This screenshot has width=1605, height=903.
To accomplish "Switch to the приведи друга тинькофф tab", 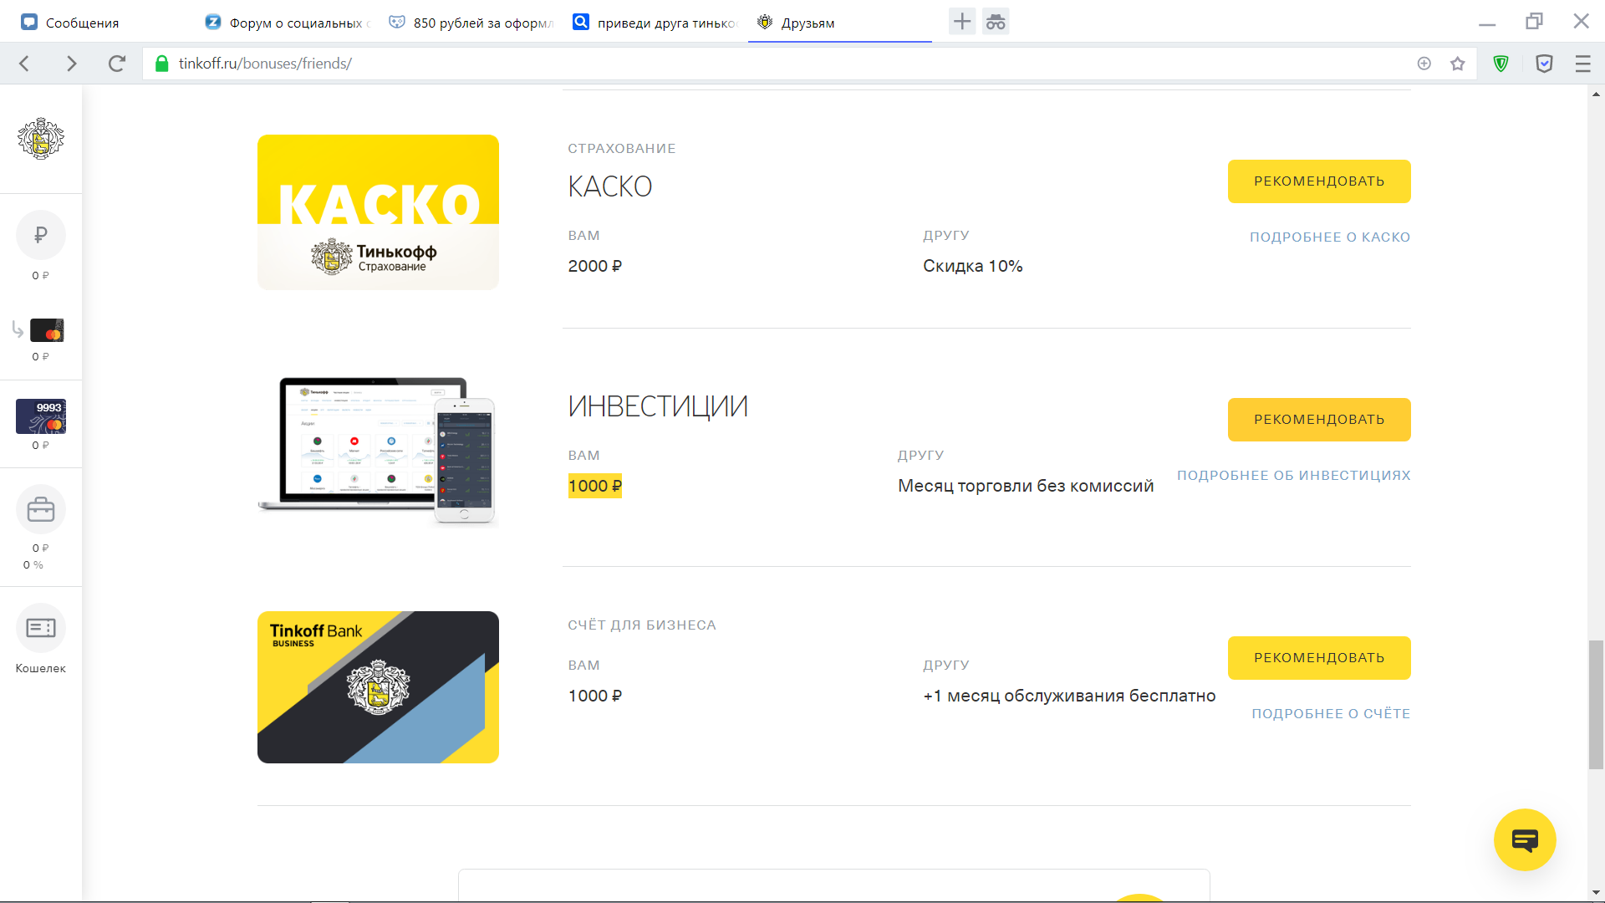I will [x=656, y=23].
